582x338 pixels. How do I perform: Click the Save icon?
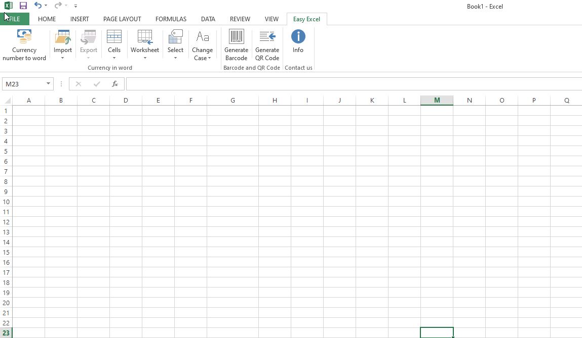23,6
